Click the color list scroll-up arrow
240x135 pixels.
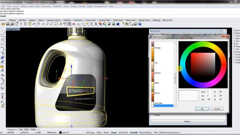pyautogui.click(x=175, y=43)
